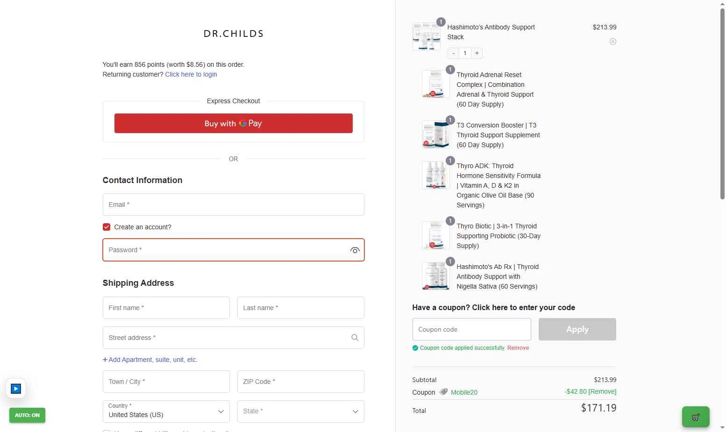Focus the First name field
Image resolution: width=726 pixels, height=432 pixels.
166,308
